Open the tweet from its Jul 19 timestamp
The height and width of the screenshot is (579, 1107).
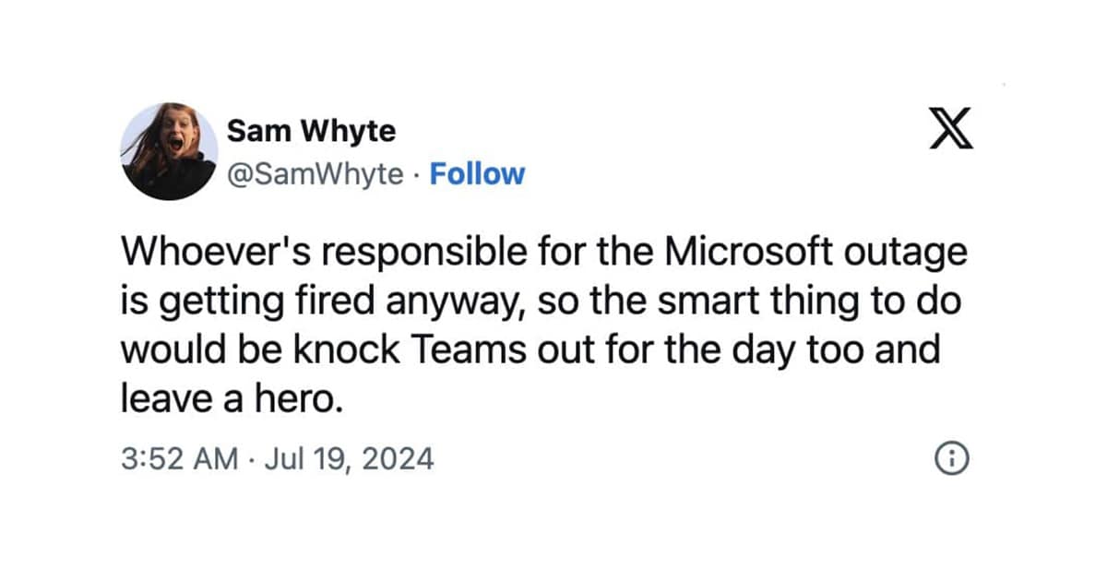coord(352,457)
